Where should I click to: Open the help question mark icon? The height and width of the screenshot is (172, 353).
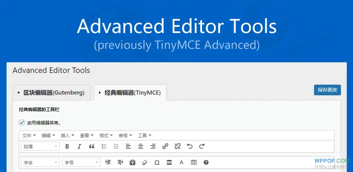click(206, 162)
